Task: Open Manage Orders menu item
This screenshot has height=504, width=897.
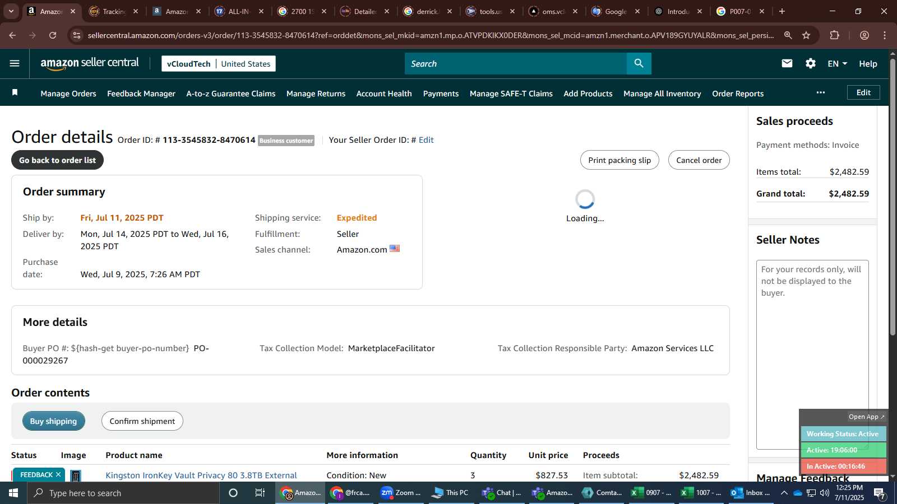Action: 68,94
